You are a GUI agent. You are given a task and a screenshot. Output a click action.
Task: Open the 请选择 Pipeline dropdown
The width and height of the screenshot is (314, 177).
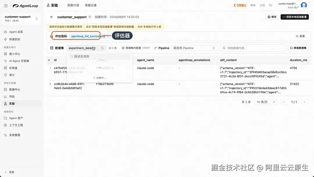click(194, 48)
